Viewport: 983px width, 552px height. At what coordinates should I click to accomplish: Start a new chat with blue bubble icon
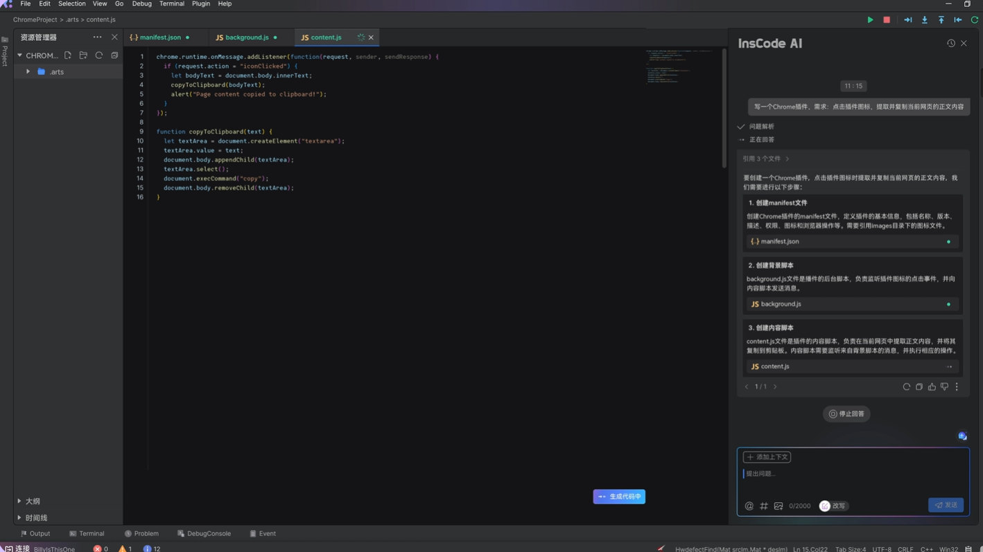[x=962, y=436]
